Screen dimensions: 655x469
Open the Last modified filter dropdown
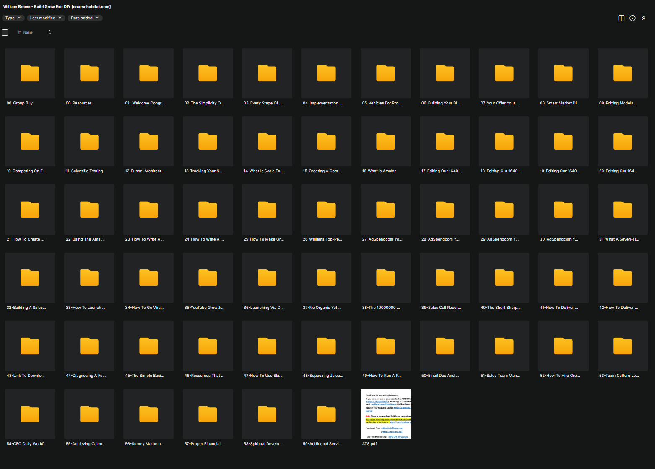(x=46, y=18)
